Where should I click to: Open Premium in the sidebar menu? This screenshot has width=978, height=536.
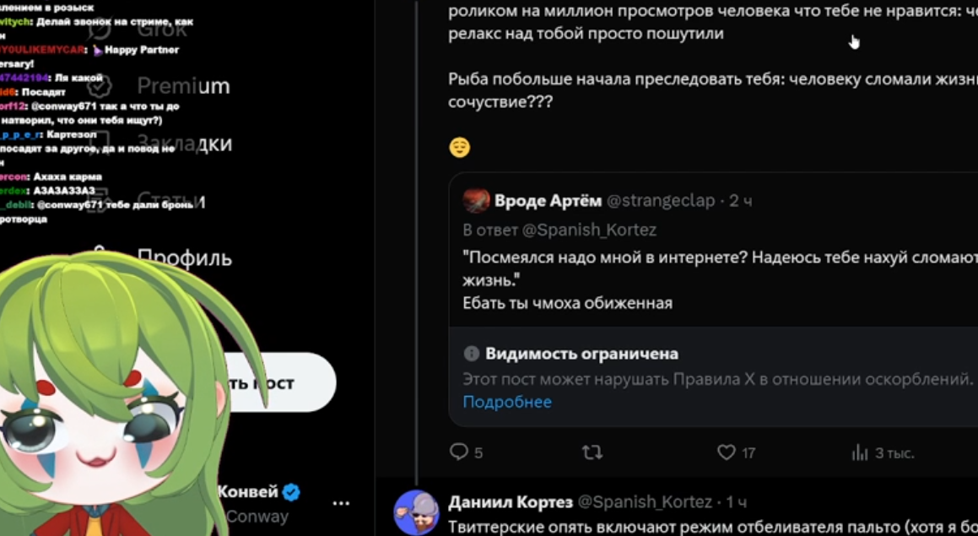tap(183, 86)
